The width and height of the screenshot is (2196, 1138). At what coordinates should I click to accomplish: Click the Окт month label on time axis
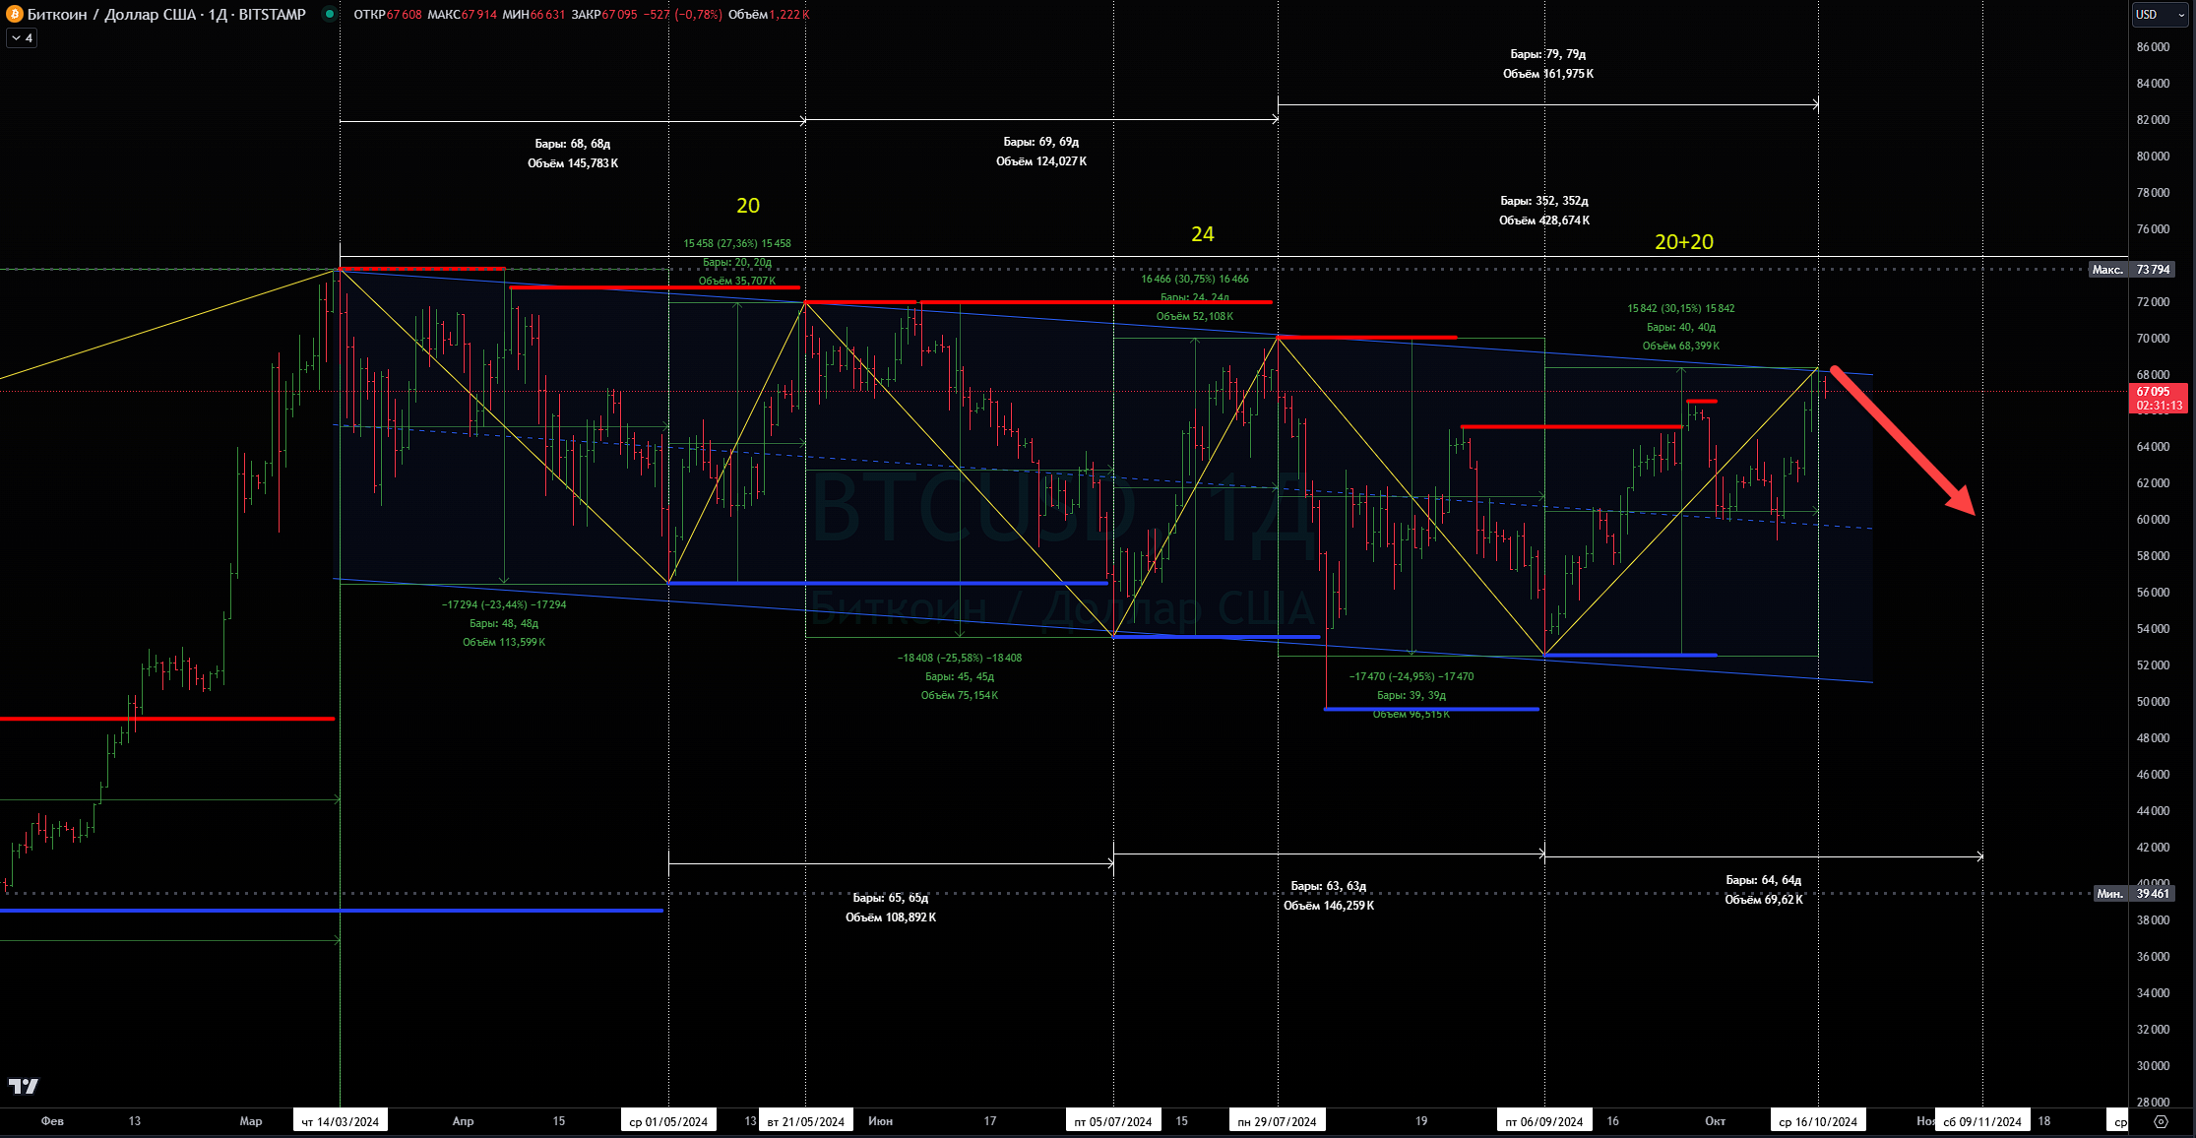click(1715, 1121)
